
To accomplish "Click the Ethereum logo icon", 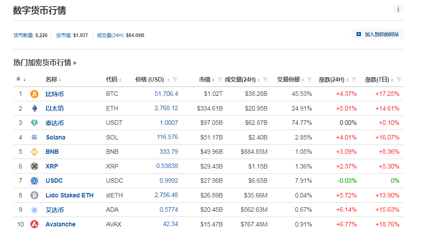I will (34, 108).
